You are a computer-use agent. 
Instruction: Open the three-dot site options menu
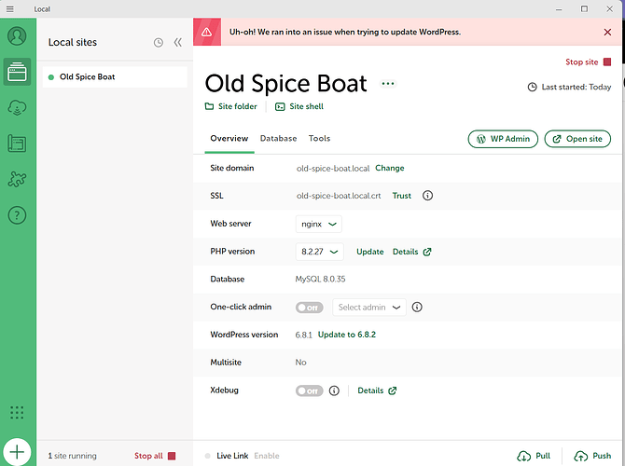pos(388,84)
